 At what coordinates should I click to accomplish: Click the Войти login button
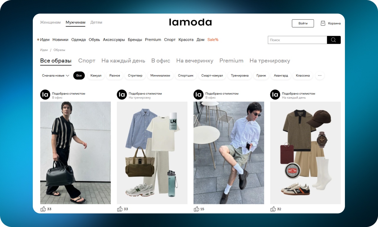303,23
